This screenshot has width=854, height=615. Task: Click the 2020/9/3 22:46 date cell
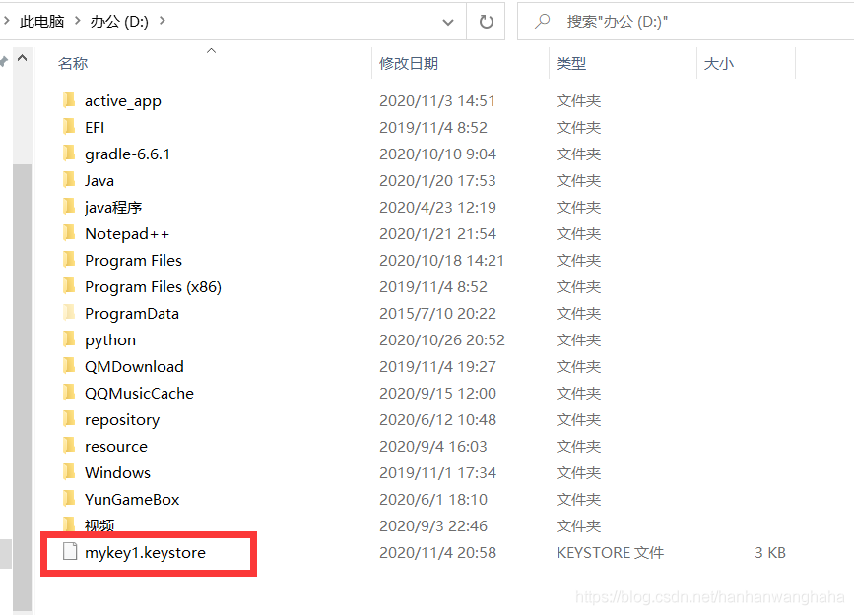pyautogui.click(x=433, y=526)
